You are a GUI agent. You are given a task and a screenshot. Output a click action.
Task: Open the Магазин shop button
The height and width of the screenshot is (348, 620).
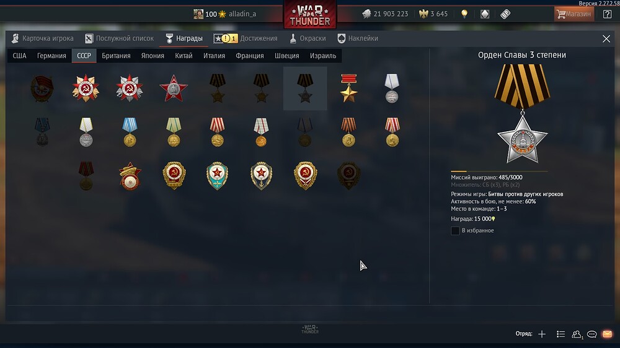[573, 14]
